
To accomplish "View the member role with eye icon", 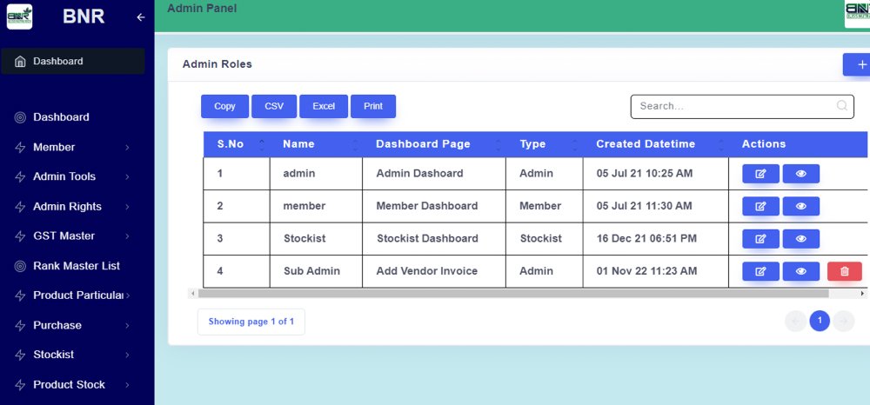I will [x=800, y=206].
